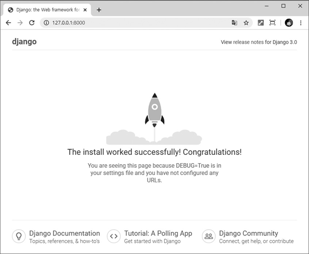Viewport: 309px width, 254px height.
Task: Click the code brackets tutorial icon
Action: 114,236
